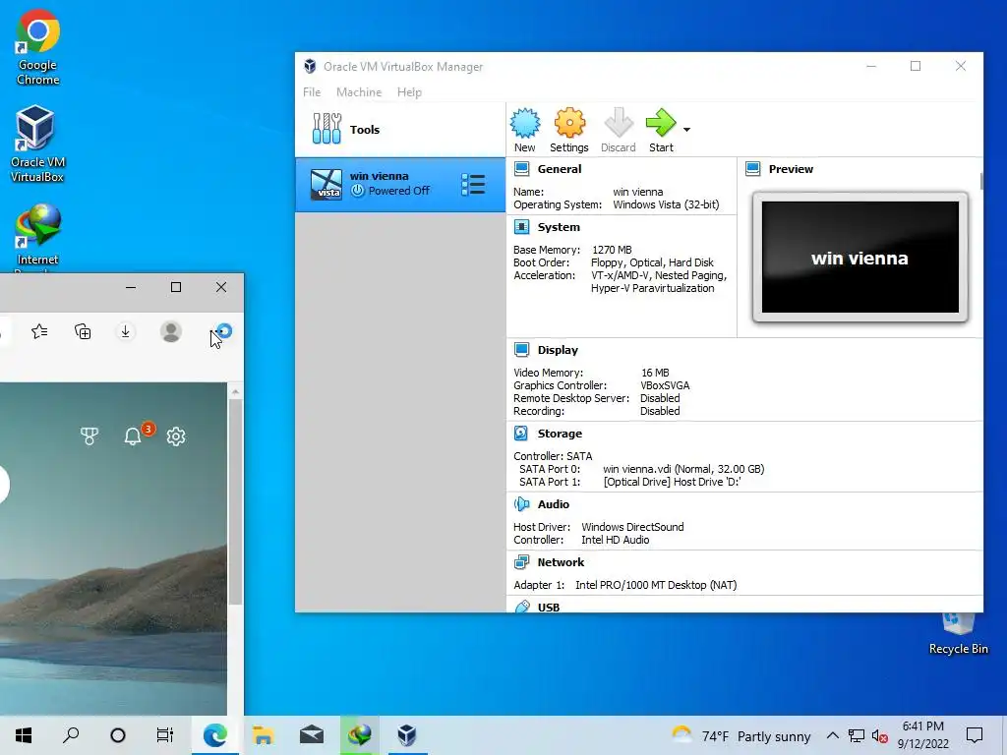The image size is (1007, 755).
Task: Open File Explorer from taskbar
Action: (263, 735)
